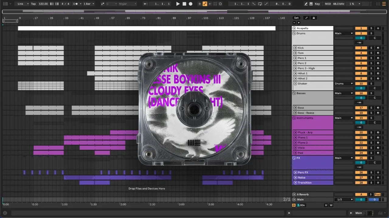
Task: Click the Stop transport button
Action: point(184,4)
